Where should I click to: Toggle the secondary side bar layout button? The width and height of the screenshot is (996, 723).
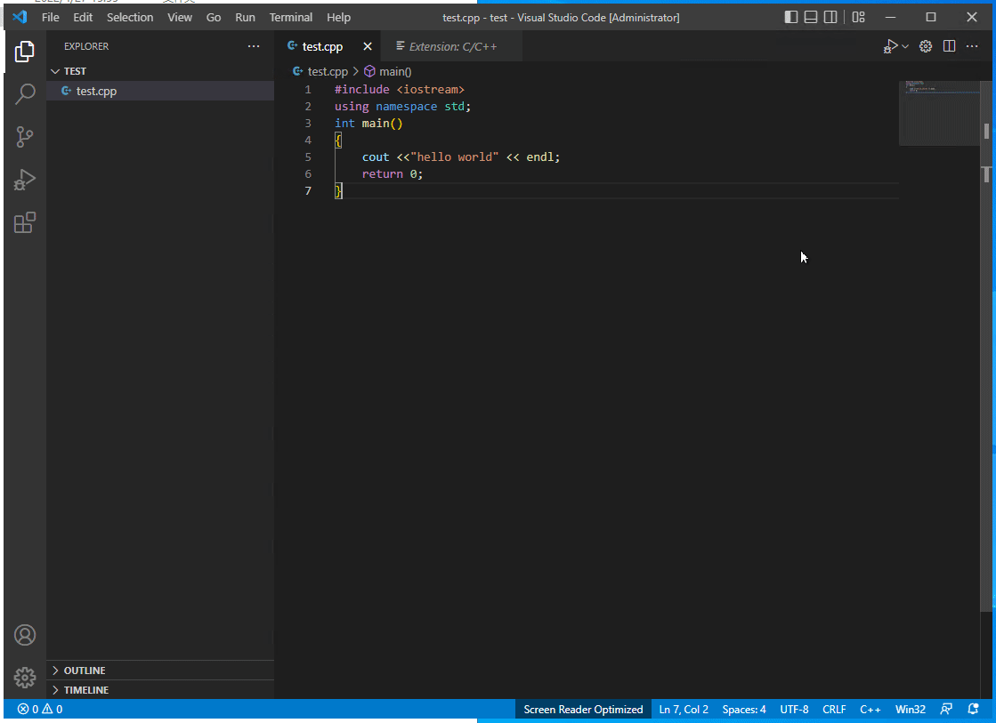830,17
